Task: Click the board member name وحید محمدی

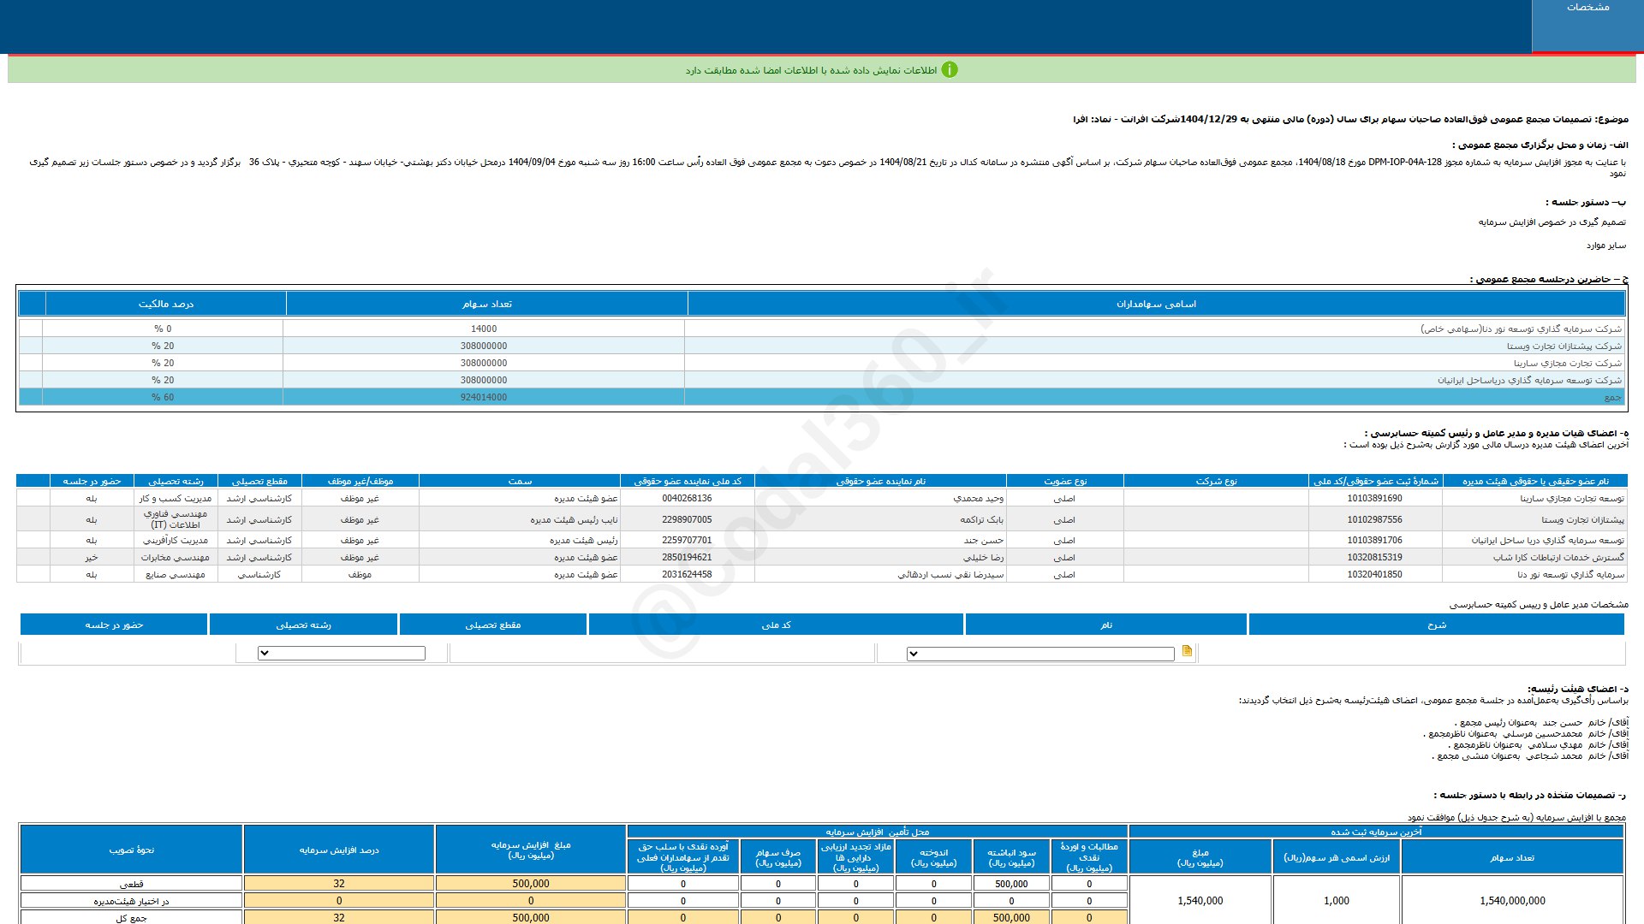Action: (978, 498)
